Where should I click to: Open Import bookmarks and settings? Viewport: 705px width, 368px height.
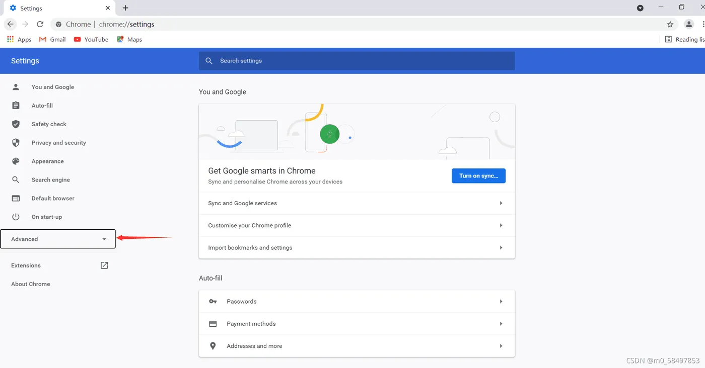pos(357,247)
